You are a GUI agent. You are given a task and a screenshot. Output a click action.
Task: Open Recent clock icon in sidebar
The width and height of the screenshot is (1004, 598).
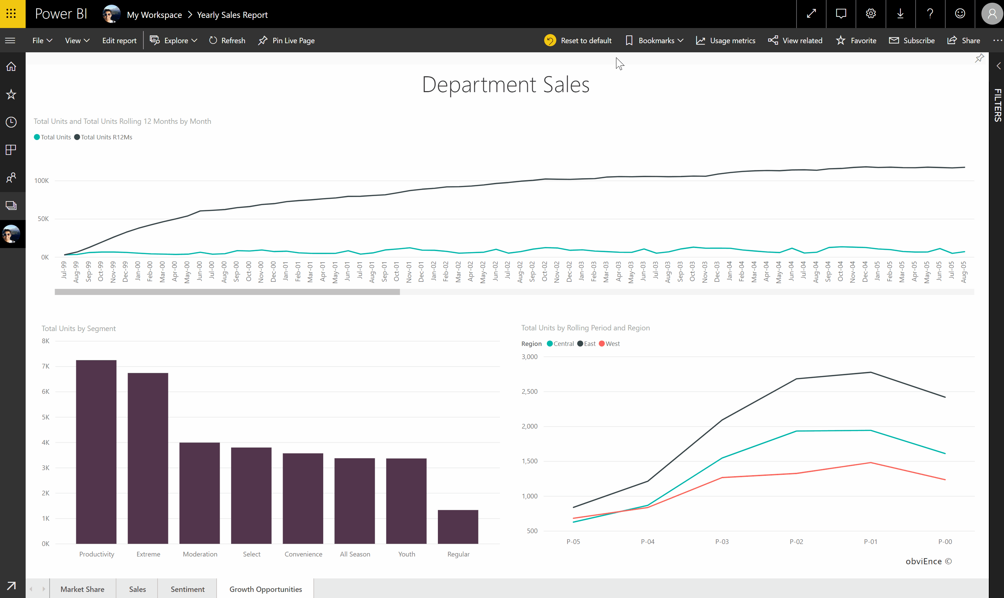(11, 122)
